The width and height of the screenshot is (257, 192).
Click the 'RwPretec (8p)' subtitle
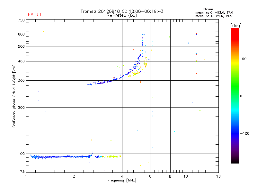click(x=122, y=15)
